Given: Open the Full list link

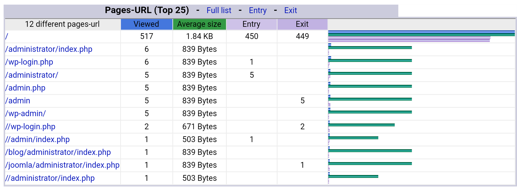Looking at the screenshot, I should click(x=219, y=10).
